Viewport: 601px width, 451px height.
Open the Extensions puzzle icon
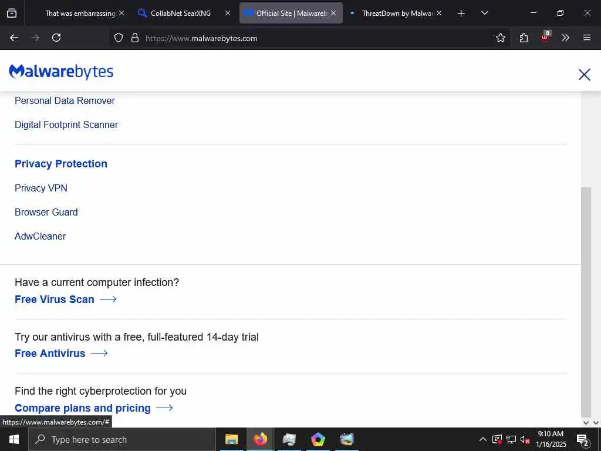[524, 38]
